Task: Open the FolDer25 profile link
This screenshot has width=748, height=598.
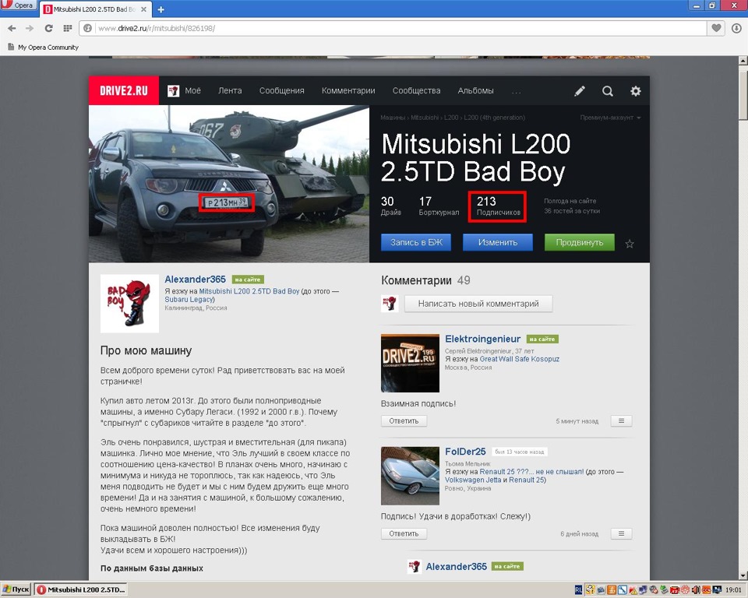Action: (x=465, y=452)
